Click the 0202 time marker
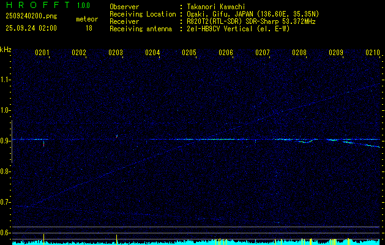Viewport: 385px width, 245px height. 79,52
